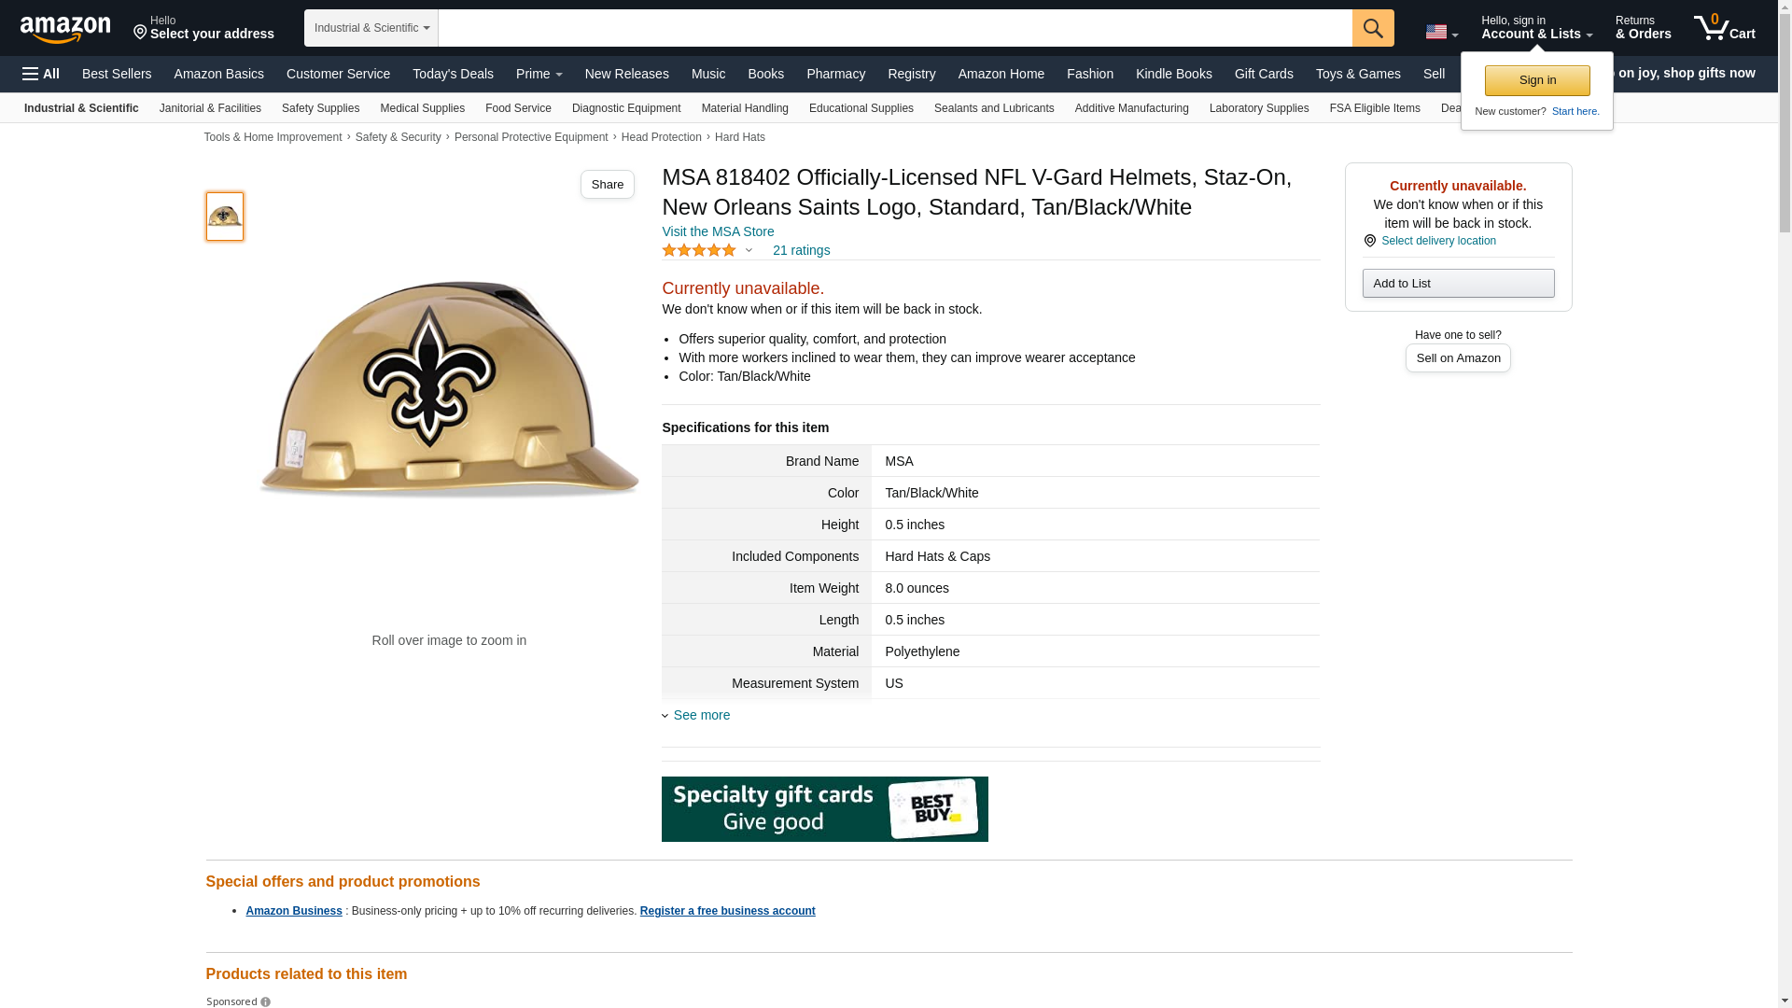This screenshot has height=1008, width=1792.
Task: Open Account & Lists dropdown
Action: click(1535, 28)
